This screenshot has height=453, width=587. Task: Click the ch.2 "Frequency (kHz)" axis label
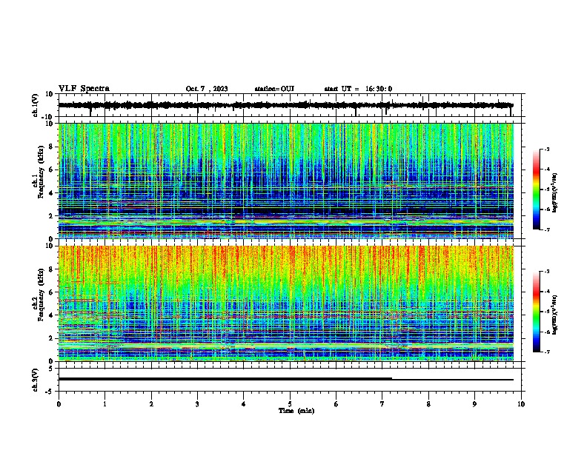pos(41,295)
